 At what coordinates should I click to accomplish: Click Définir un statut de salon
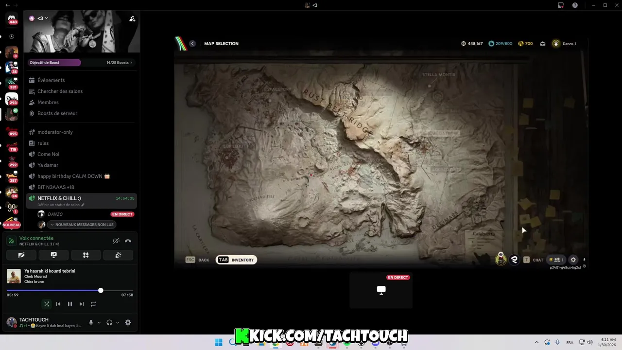pos(61,205)
